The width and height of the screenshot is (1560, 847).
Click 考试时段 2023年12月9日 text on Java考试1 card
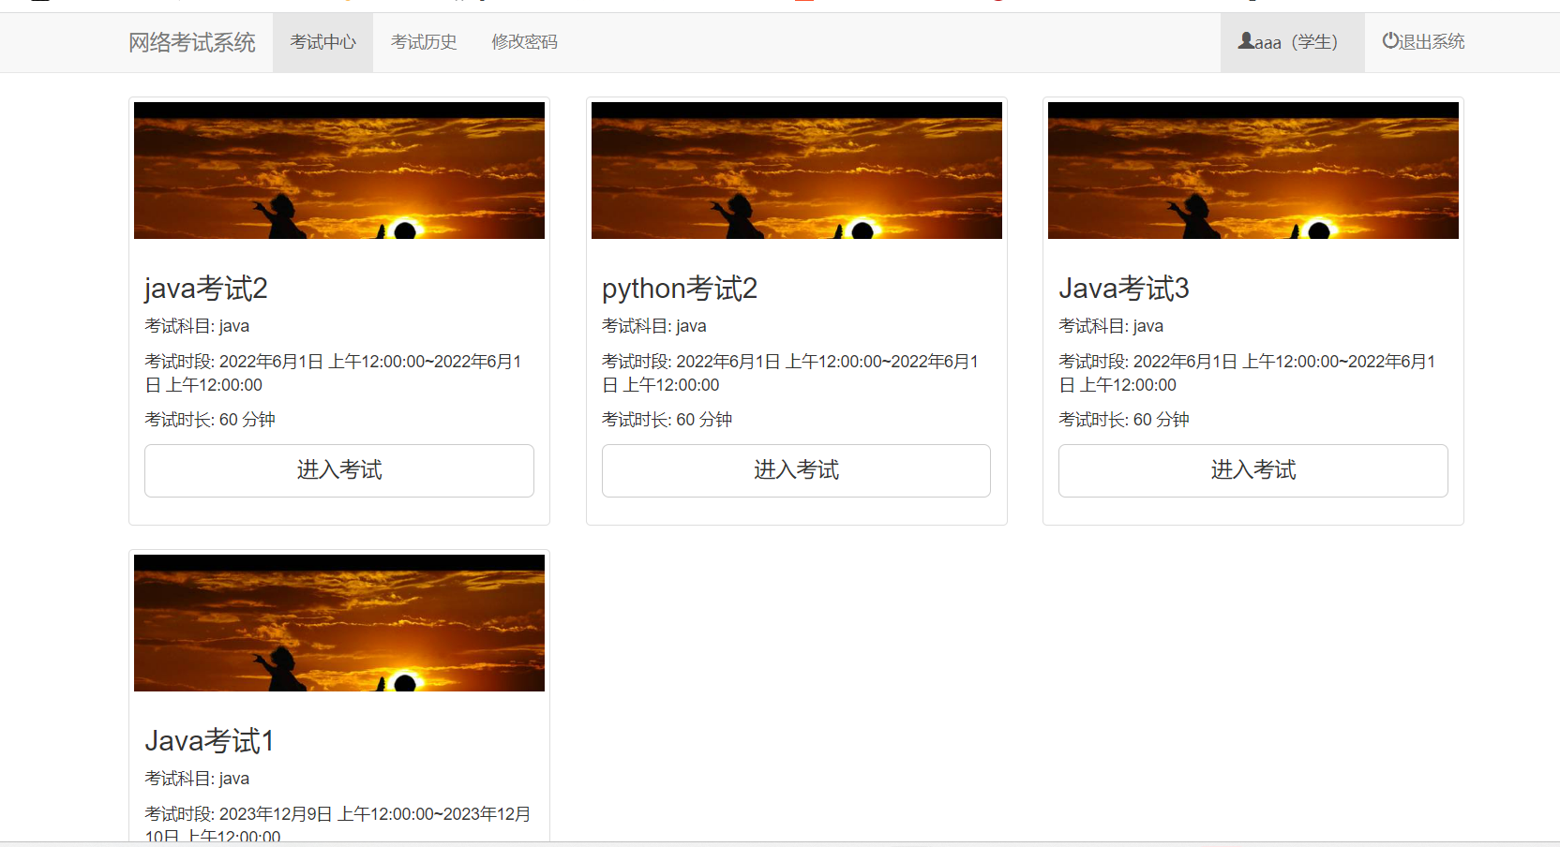pyautogui.click(x=337, y=825)
